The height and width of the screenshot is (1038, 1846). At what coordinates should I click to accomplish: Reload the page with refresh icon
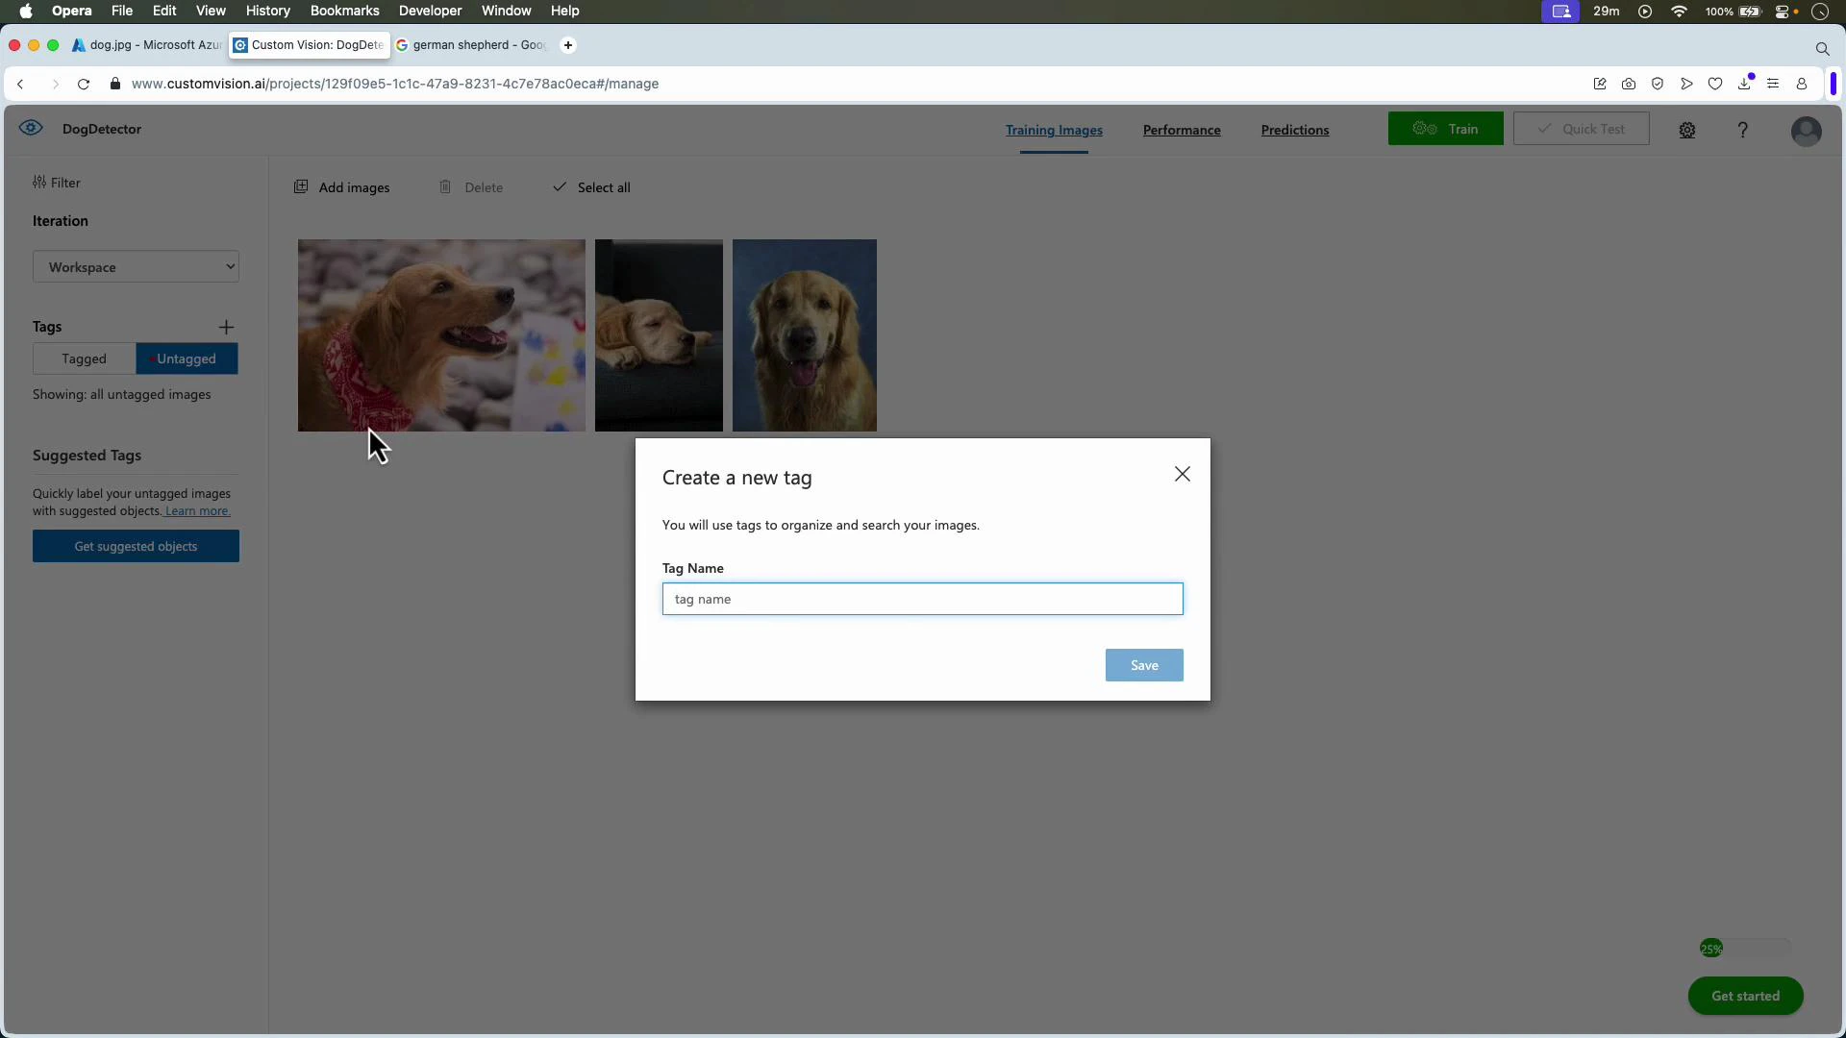(84, 84)
